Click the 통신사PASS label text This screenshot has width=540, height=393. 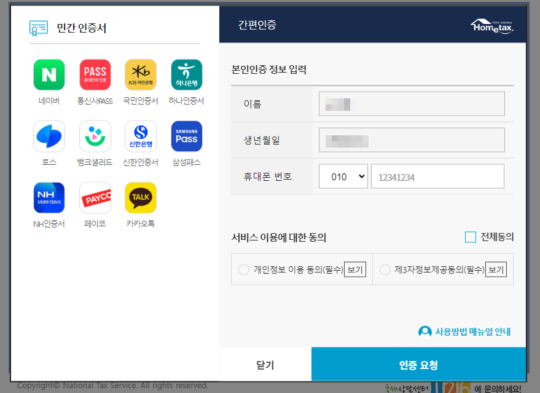click(x=95, y=101)
